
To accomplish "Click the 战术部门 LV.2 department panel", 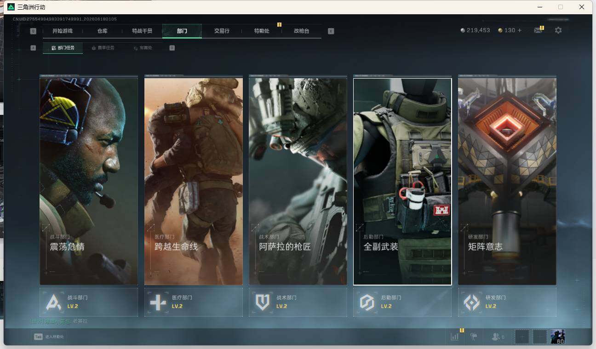I will [298, 302].
